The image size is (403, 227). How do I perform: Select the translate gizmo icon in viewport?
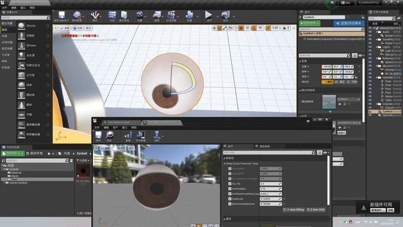coord(214,28)
